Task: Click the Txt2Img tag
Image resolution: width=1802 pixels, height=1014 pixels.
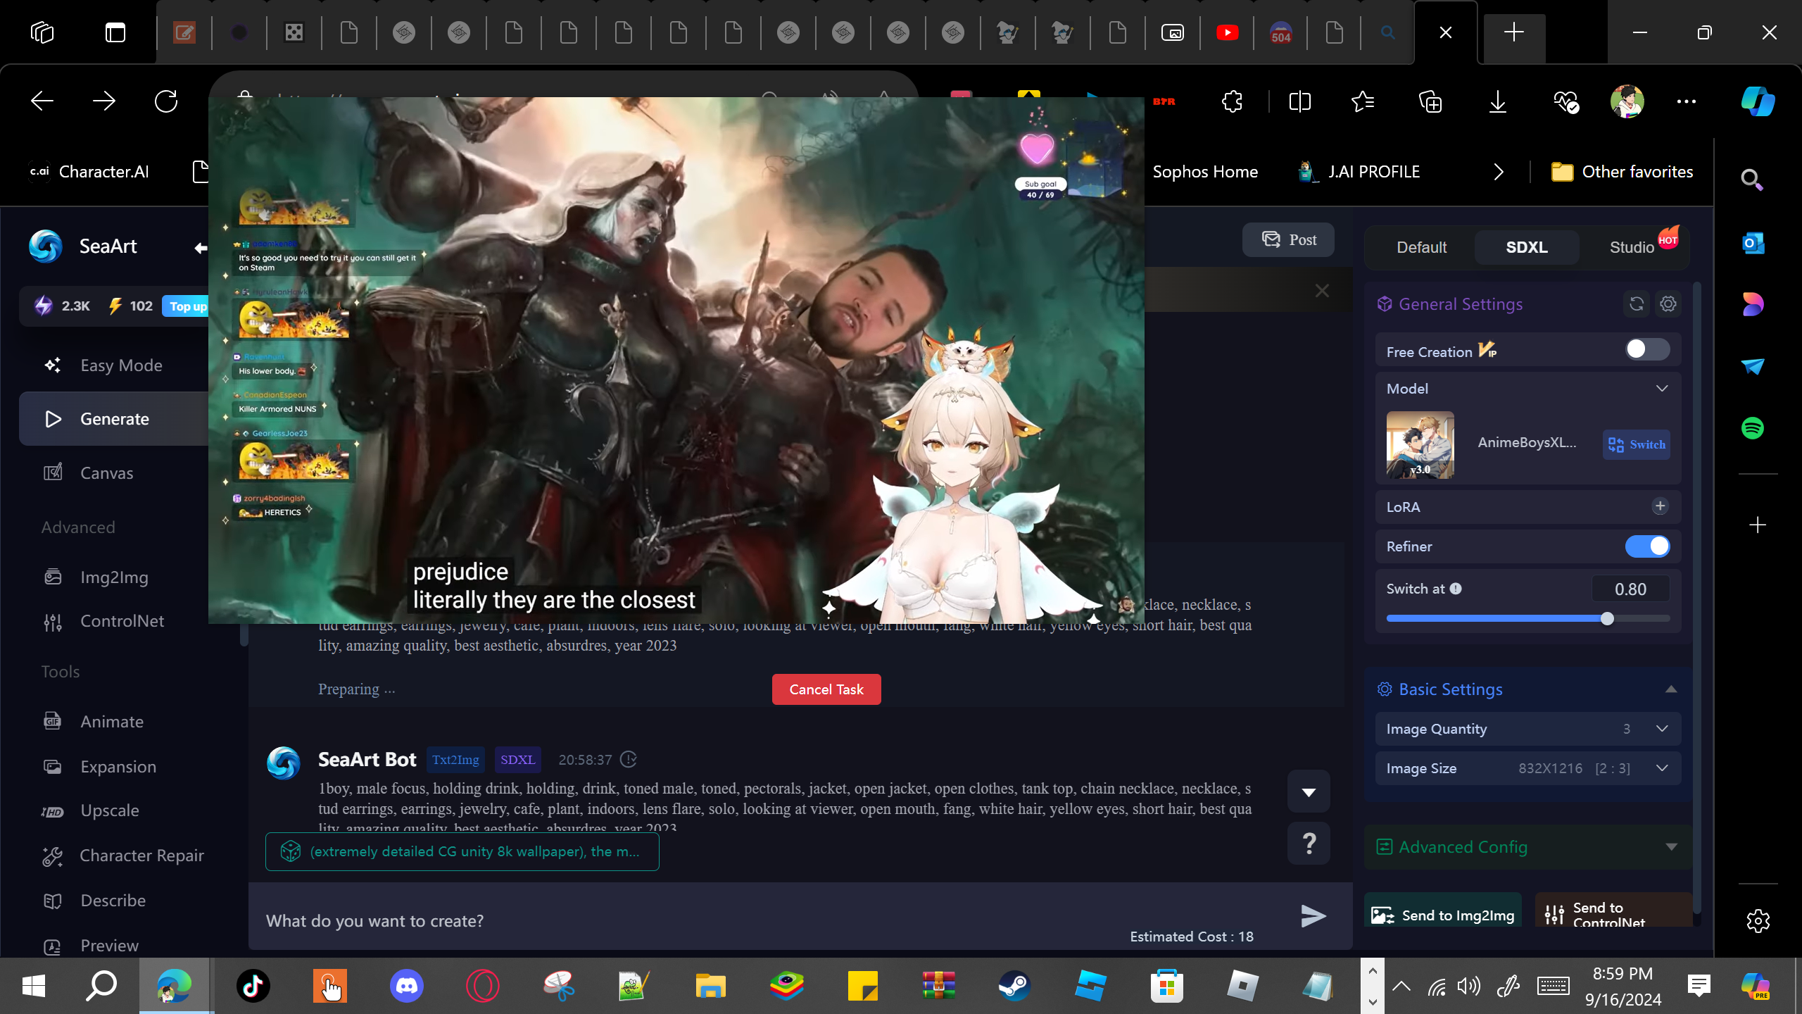Action: [x=455, y=760]
